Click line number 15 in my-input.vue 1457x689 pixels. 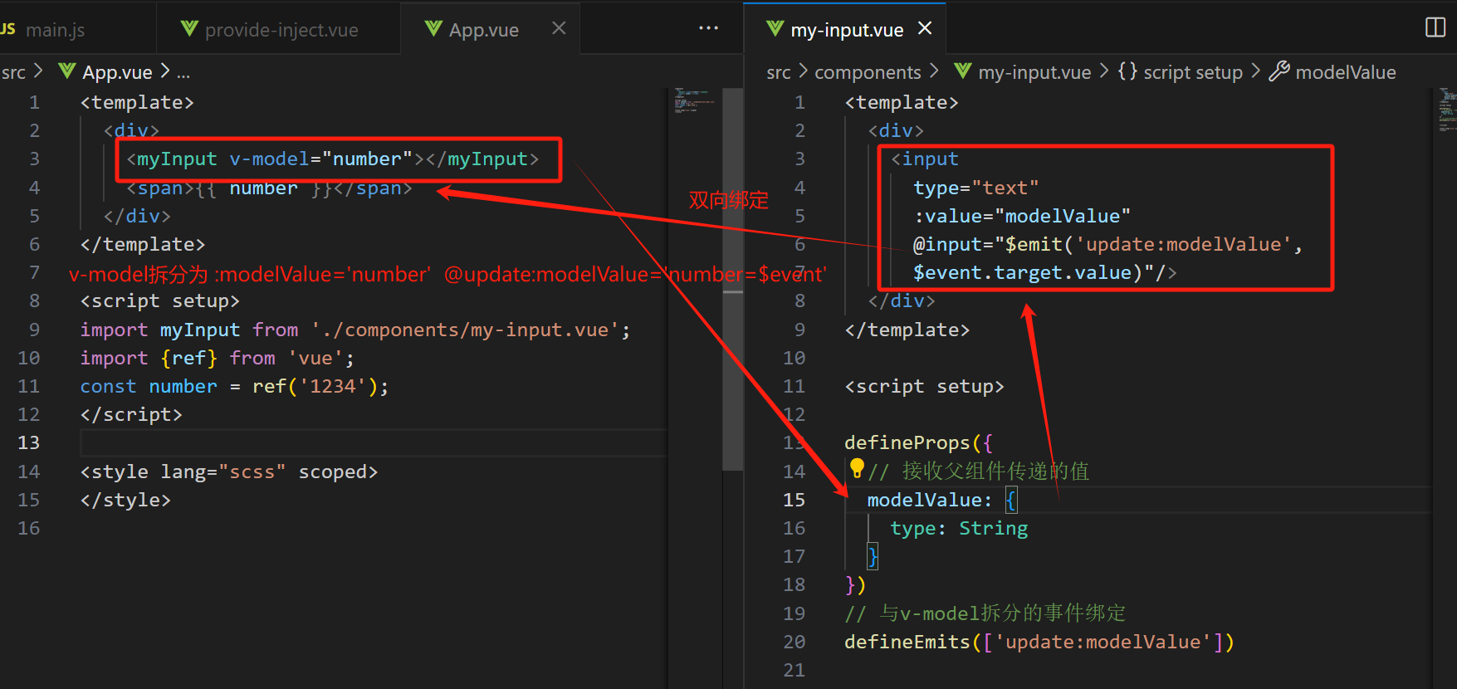(794, 500)
